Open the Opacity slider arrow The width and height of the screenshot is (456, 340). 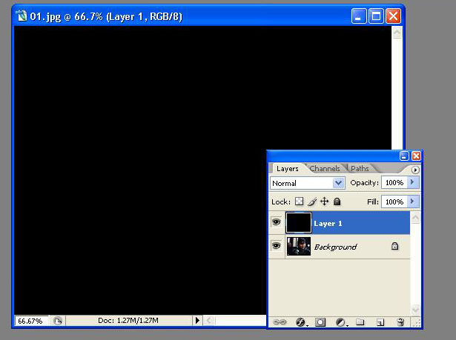(412, 182)
